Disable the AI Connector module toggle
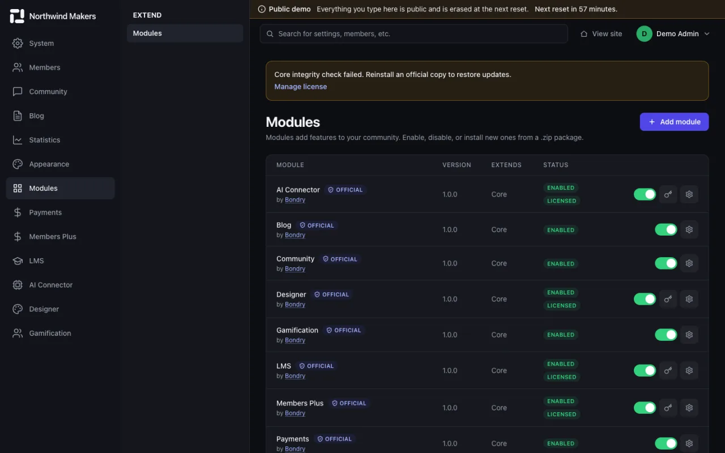 (645, 194)
